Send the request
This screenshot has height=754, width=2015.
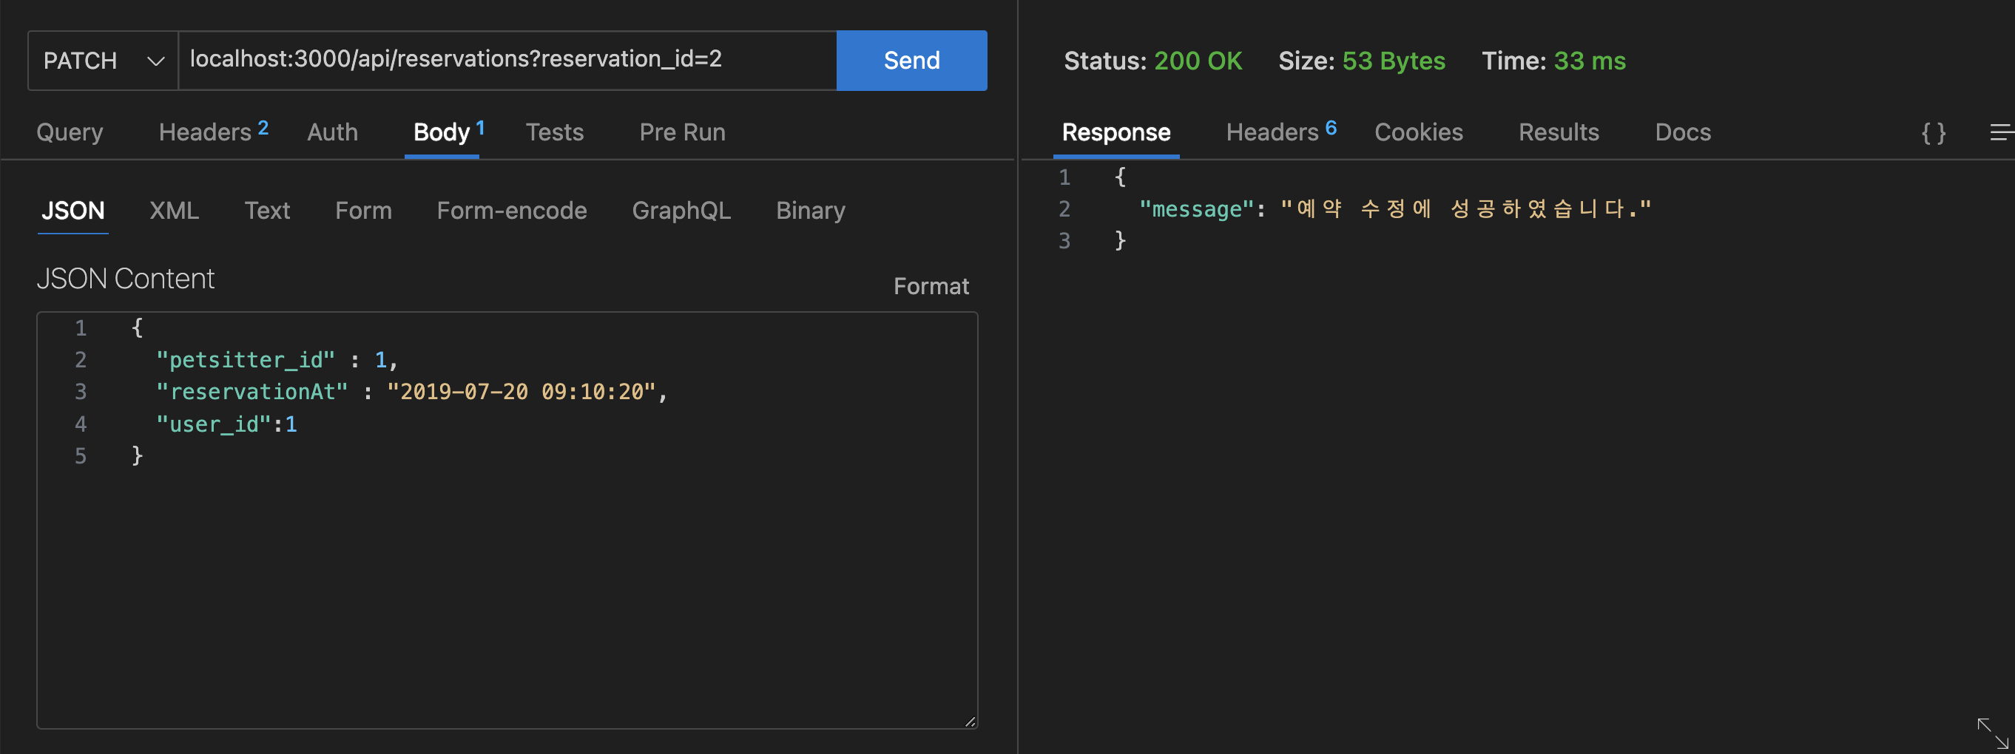[911, 60]
